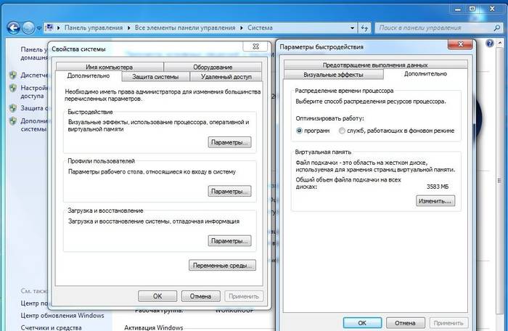Click the shield icon beside Диспетчер link
The width and height of the screenshot is (508, 331).
13,75
